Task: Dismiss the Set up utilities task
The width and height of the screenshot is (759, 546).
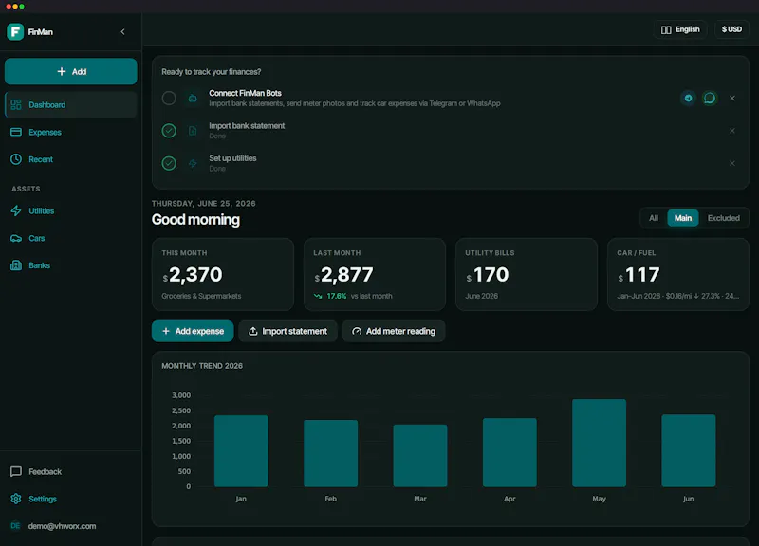Action: pyautogui.click(x=731, y=163)
